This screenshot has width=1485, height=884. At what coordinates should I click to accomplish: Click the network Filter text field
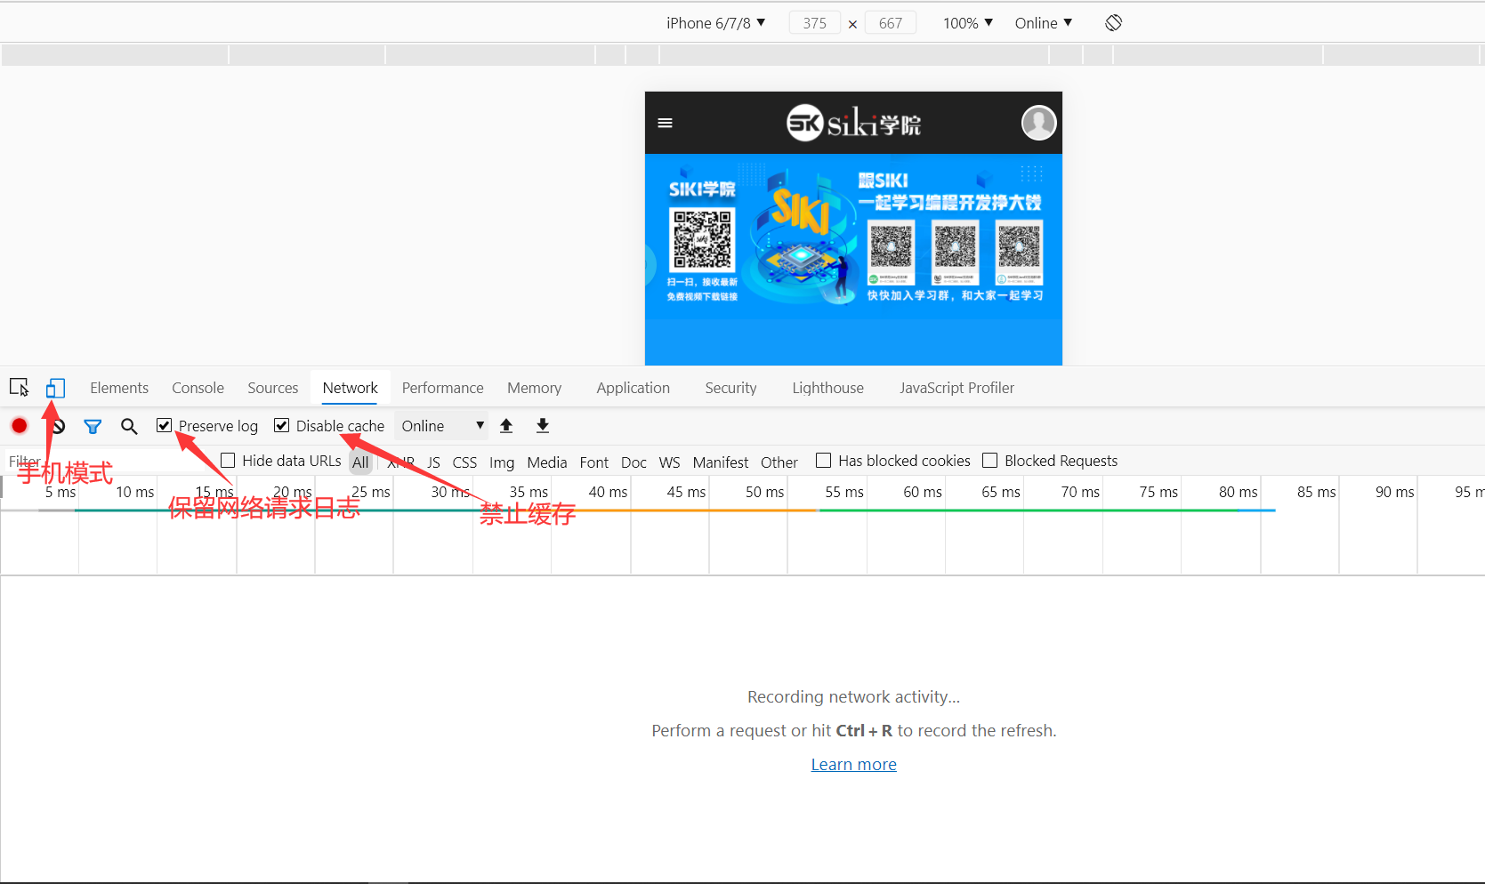pyautogui.click(x=107, y=461)
